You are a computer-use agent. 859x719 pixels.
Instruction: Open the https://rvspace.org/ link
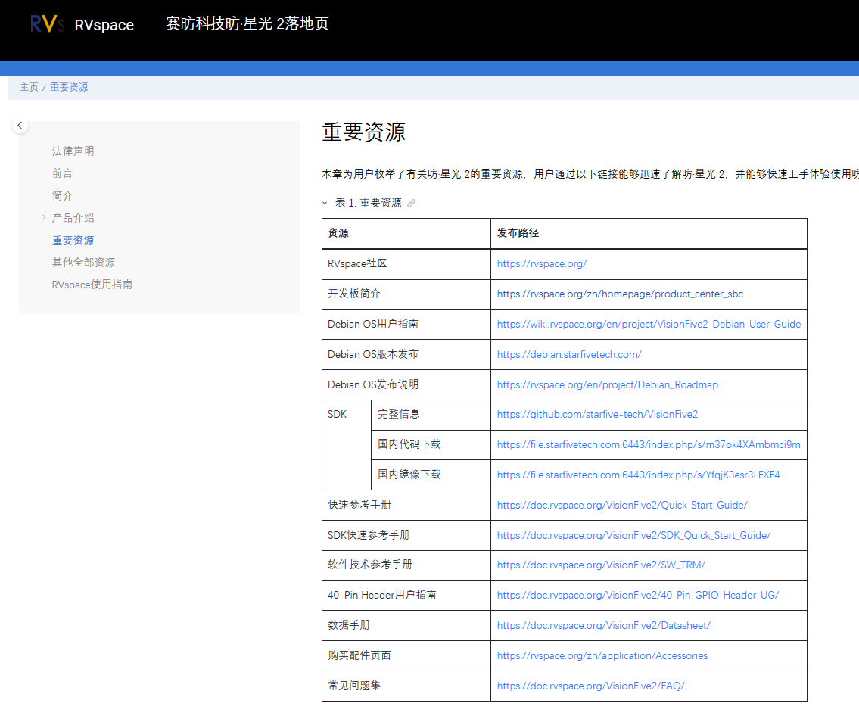pos(542,263)
